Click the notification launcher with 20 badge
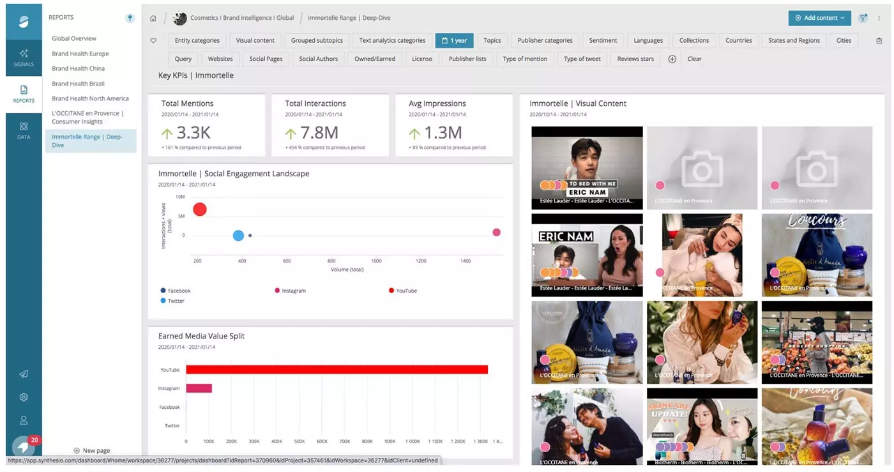The image size is (894, 472). coord(24,445)
